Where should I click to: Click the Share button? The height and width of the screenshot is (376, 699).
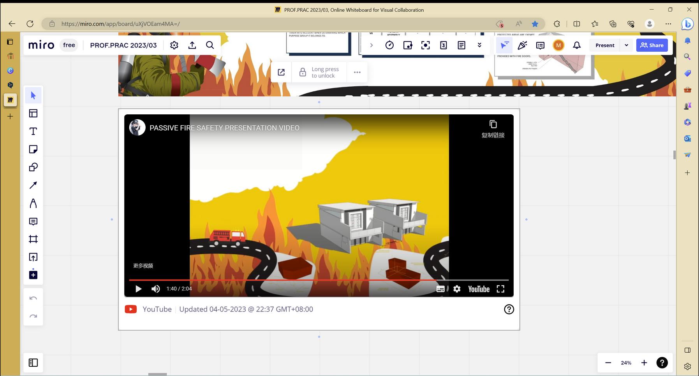pos(652,45)
